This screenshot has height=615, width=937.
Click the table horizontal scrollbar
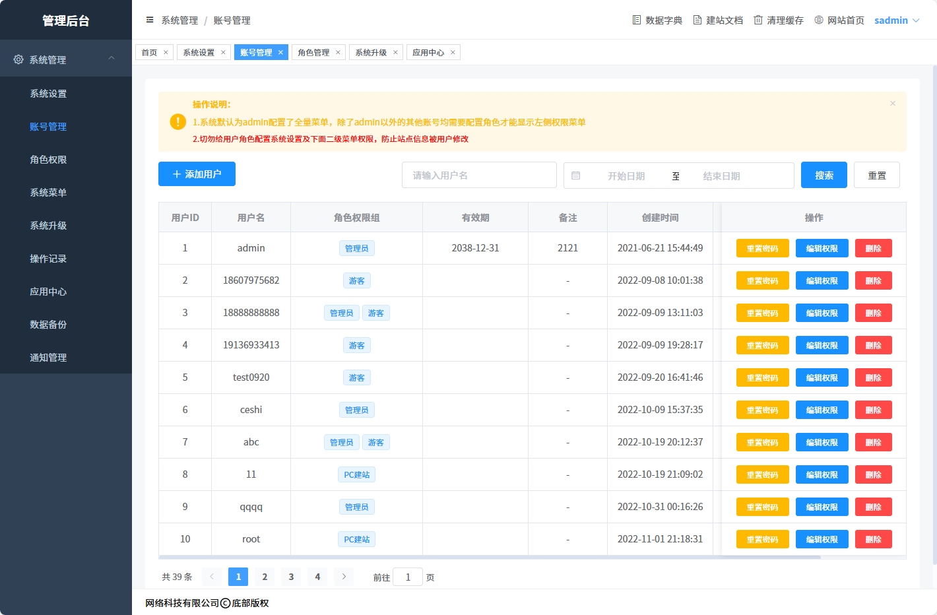click(490, 557)
